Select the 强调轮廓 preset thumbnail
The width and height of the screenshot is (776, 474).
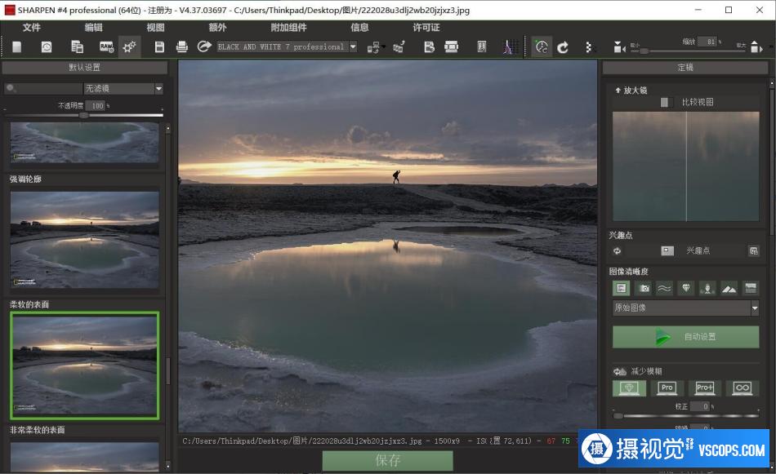85,240
